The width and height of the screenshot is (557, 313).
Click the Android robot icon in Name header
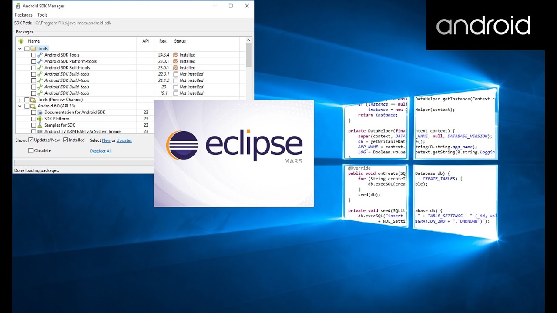(21, 41)
